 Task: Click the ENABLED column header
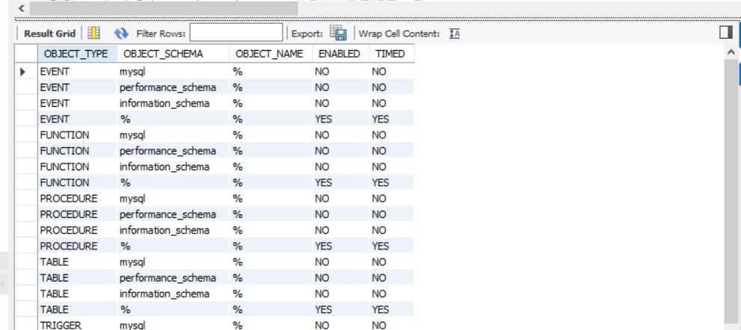(341, 53)
